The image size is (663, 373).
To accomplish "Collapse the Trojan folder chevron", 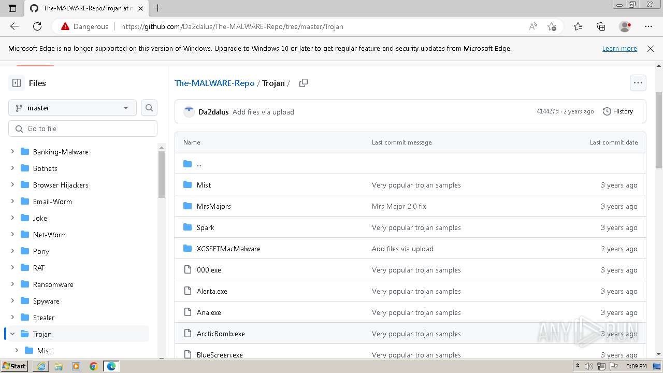I will [x=12, y=334].
